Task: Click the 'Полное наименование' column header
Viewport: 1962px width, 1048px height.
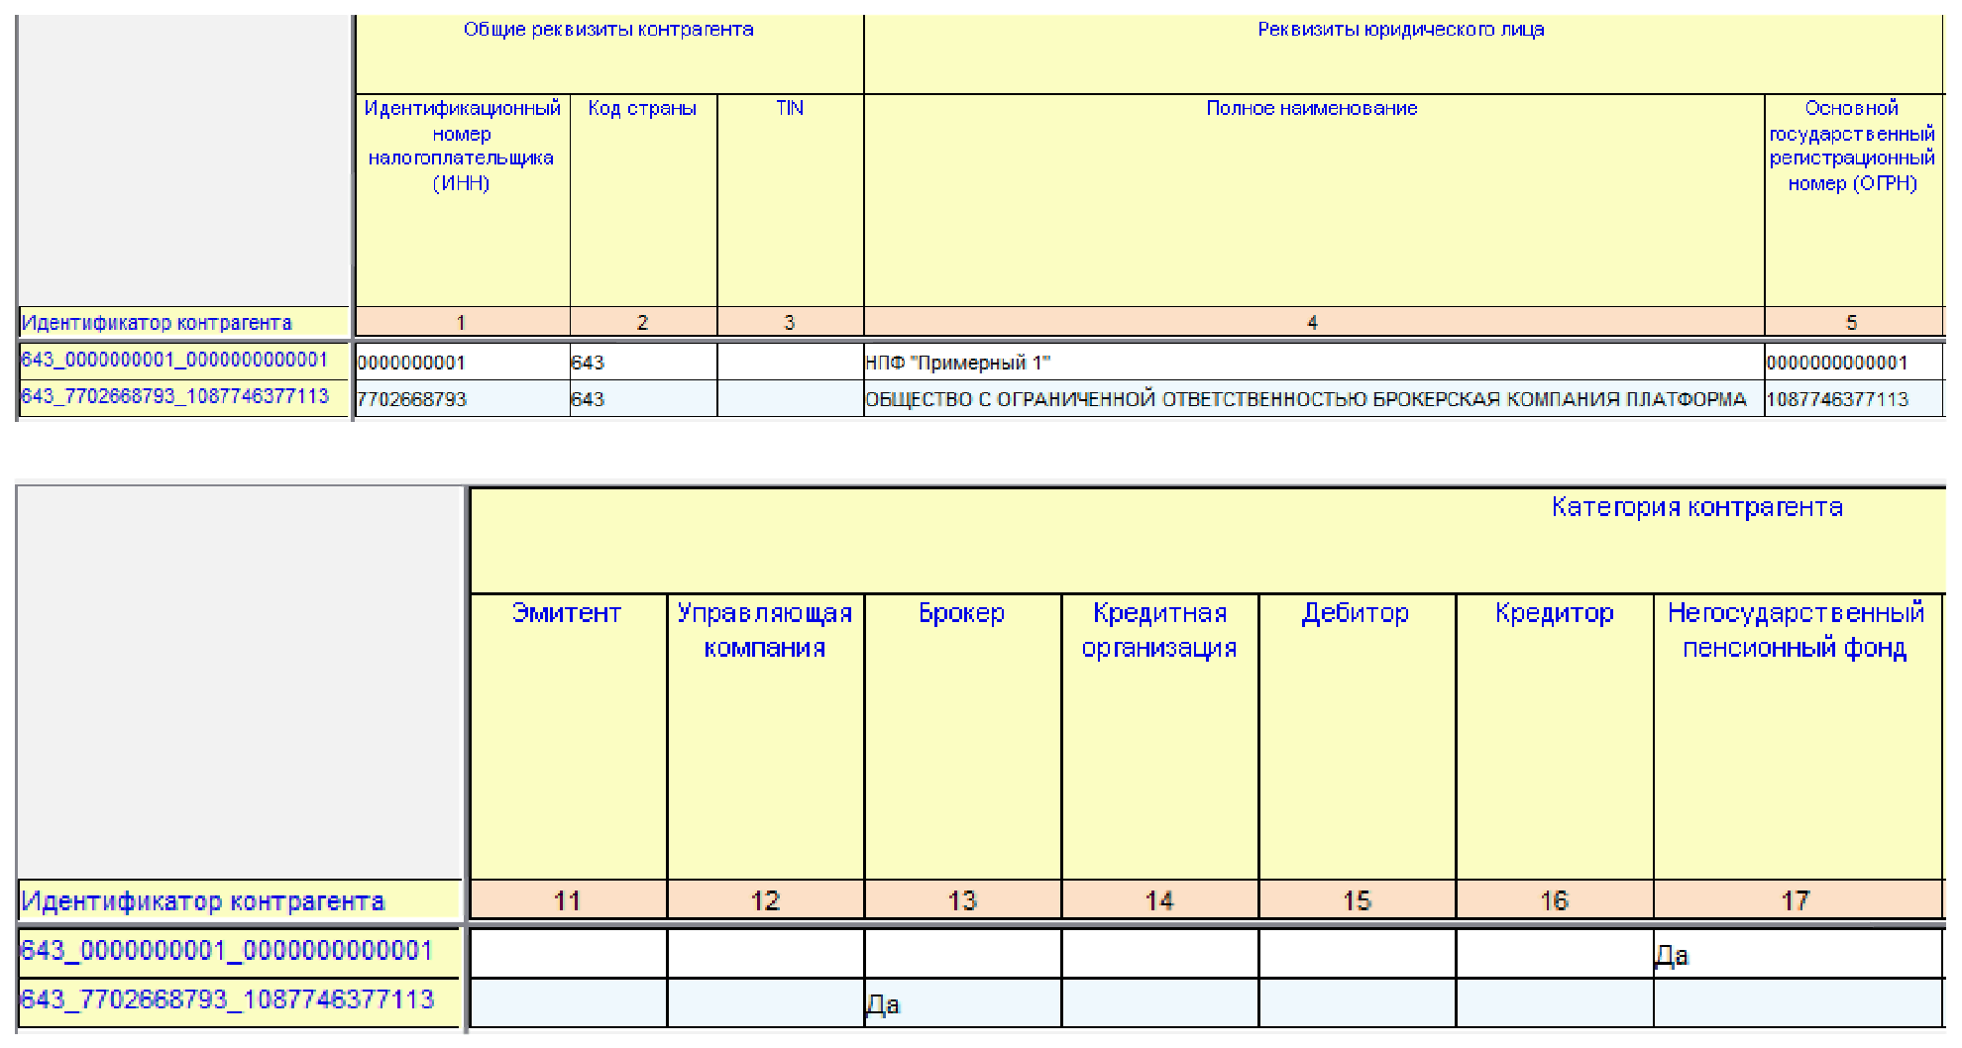Action: (x=1314, y=200)
